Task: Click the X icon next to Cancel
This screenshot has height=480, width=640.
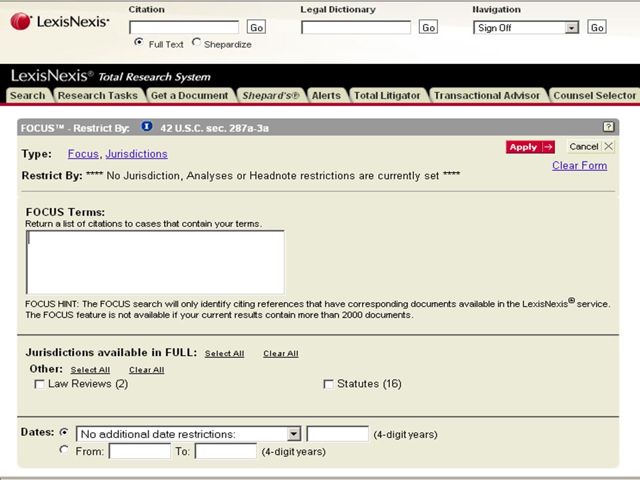Action: 608,146
